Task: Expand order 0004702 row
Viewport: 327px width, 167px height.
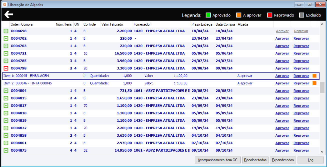Action: [x=6, y=39]
